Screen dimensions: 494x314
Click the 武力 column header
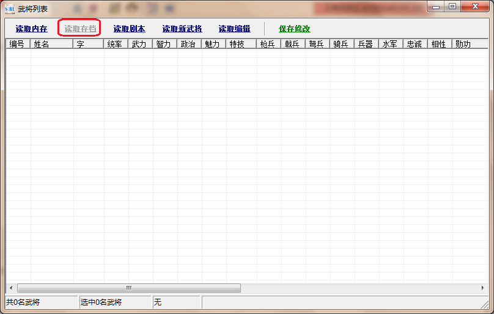tap(141, 44)
